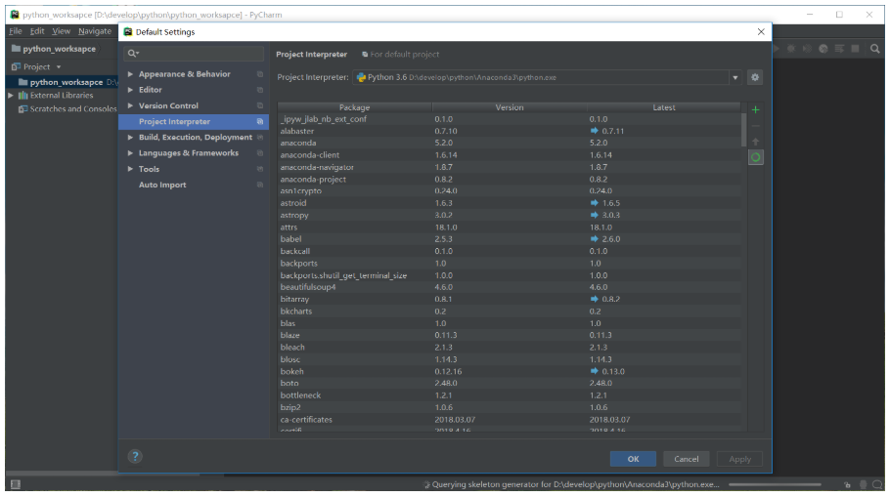The width and height of the screenshot is (890, 497).
Task: Select the astropy package row
Action: point(510,216)
